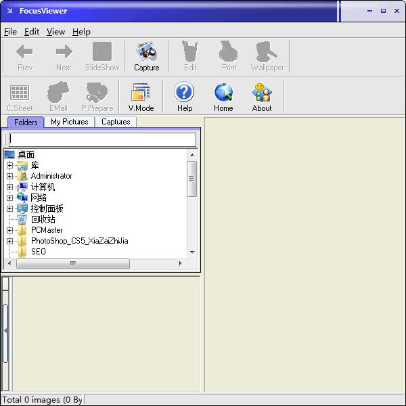Expand the Administrator tree node

[x=10, y=177]
